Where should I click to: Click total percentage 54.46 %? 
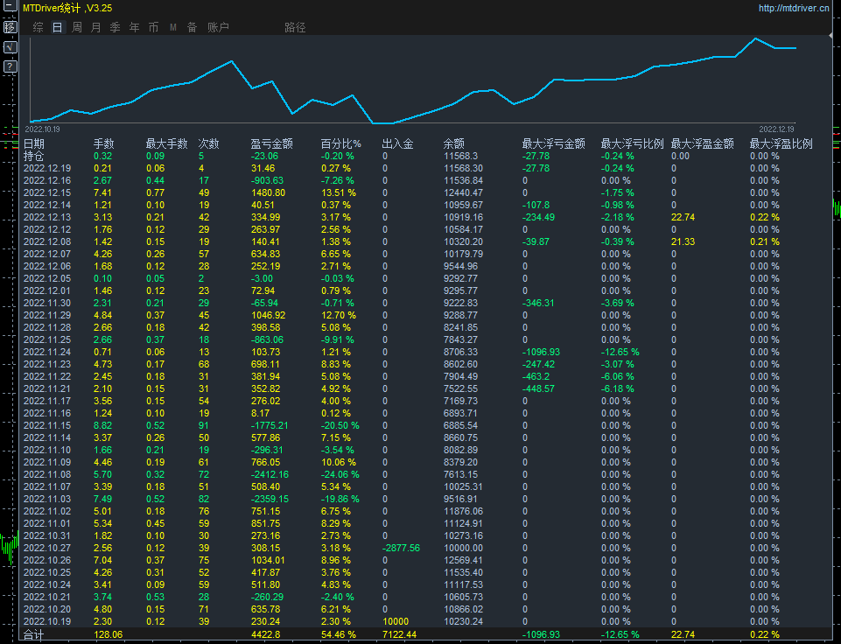(339, 635)
